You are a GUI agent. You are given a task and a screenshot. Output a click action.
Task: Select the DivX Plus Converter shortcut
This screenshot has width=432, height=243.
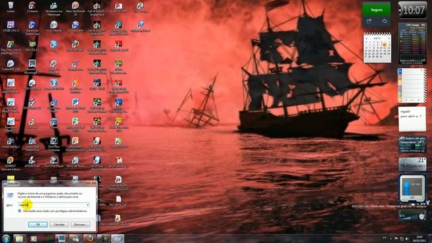(54, 144)
